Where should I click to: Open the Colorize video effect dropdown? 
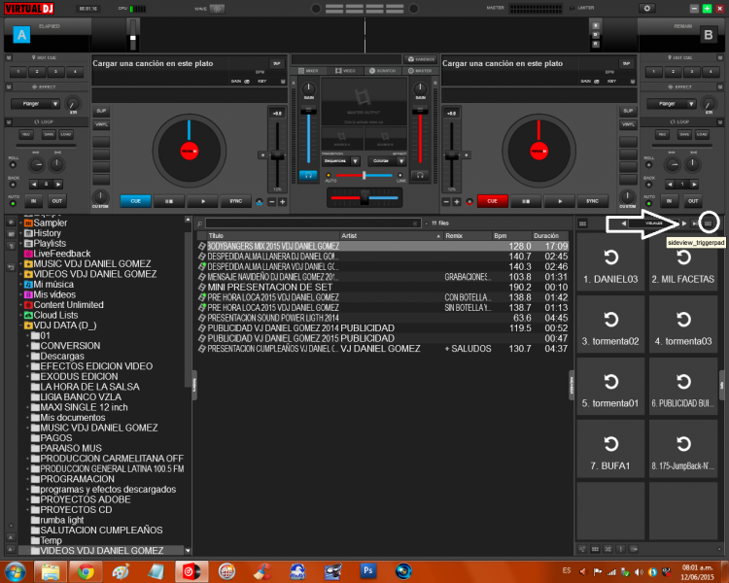387,161
